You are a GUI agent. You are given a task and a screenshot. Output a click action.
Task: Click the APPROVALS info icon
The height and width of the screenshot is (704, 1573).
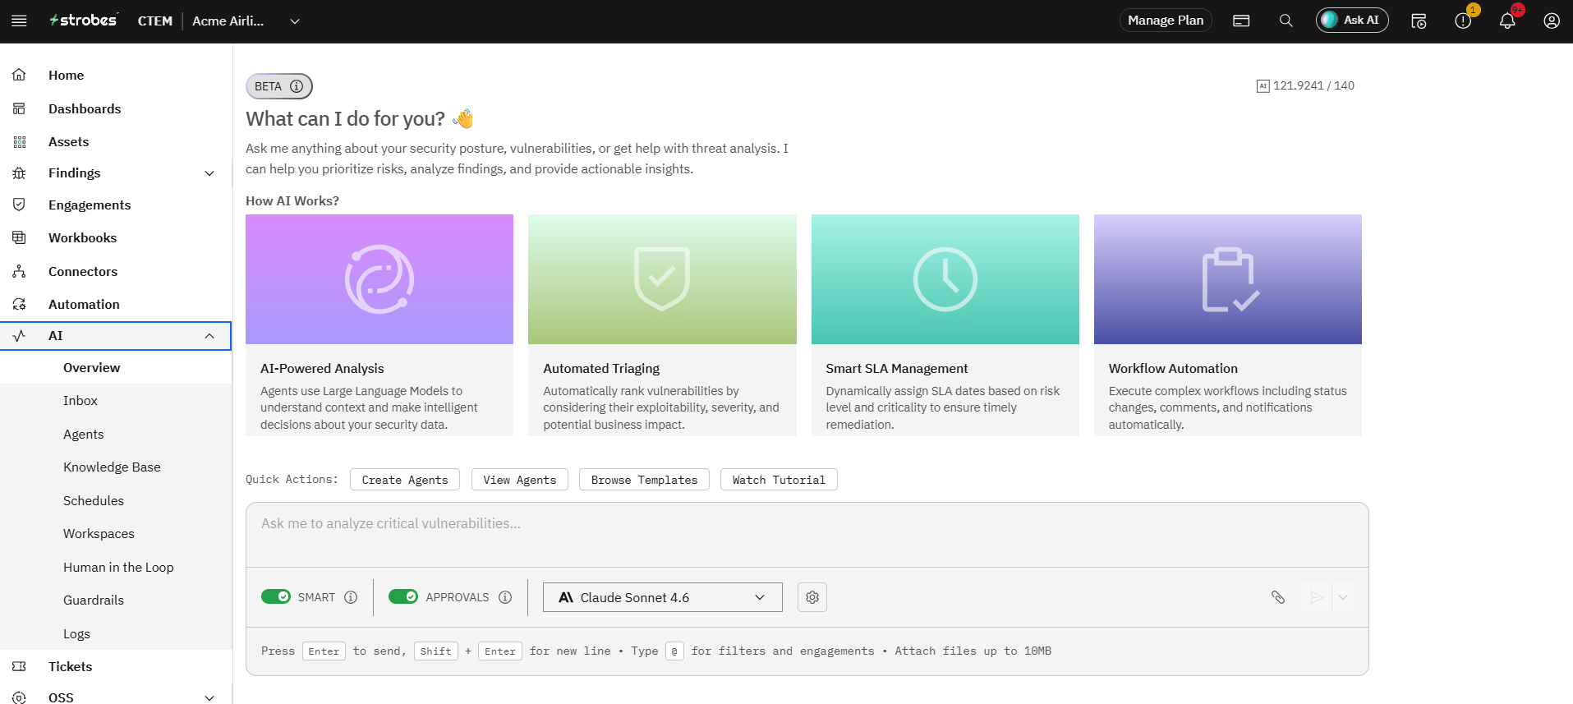(x=505, y=597)
